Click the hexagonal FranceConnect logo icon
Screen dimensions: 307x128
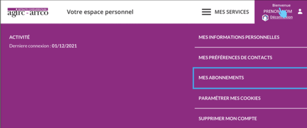tap(265, 18)
